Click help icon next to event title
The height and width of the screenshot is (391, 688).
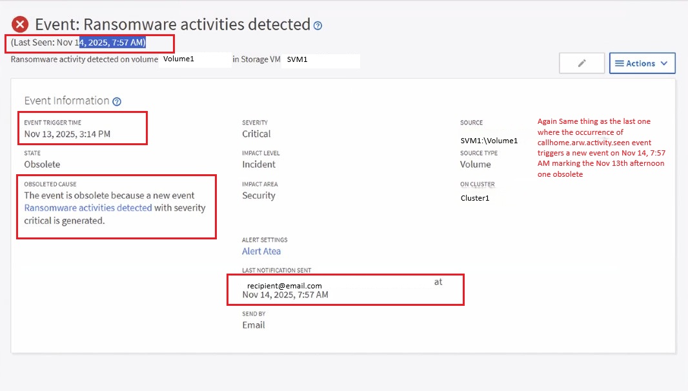pos(318,26)
